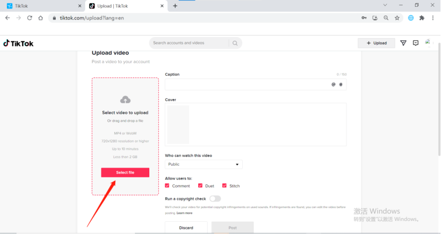Reload the page using refresh icon
The height and width of the screenshot is (234, 441).
click(30, 17)
